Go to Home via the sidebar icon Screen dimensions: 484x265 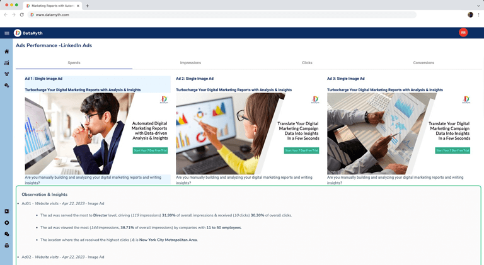click(6, 52)
